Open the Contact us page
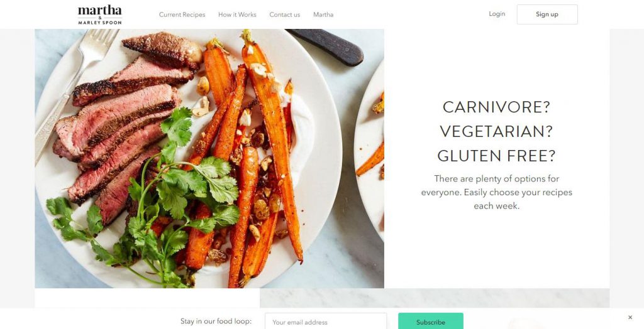Image resolution: width=644 pixels, height=329 pixels. tap(285, 15)
